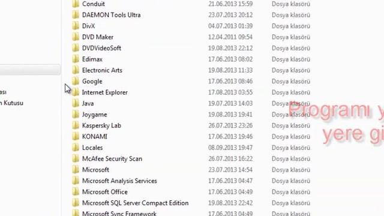Click the KONAMI folder icon

(76, 136)
